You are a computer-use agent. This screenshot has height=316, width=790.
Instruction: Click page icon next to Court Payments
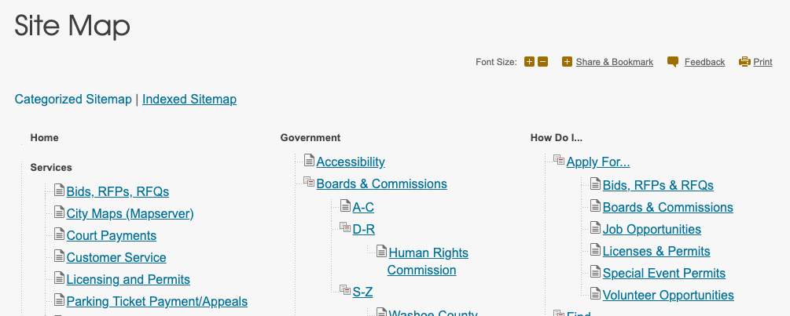point(59,234)
